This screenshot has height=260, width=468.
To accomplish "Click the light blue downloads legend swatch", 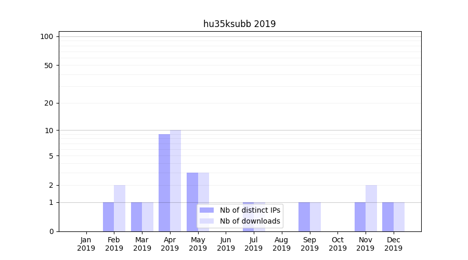I will tap(206, 221).
